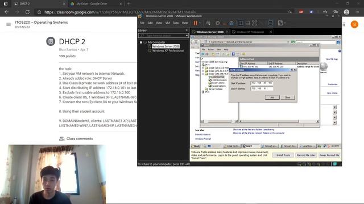Click the DHCP console back arrow icon
This screenshot has width=364, height=204.
203,54
